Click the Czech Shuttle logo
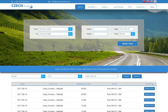This screenshot has height=112, width=168. [x=22, y=6]
